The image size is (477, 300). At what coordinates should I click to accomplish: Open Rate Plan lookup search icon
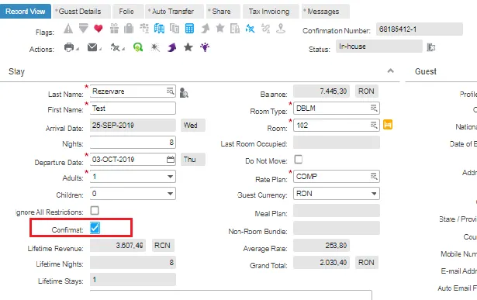coord(374,176)
